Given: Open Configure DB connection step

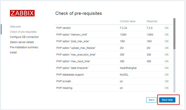Looking at the screenshot, I should coord(24,37).
